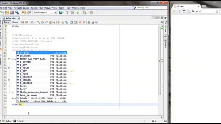Choose $GLOBALS from the autocomplete list
Image resolution: width=221 pixels, height=124 pixels.
coord(41,56)
